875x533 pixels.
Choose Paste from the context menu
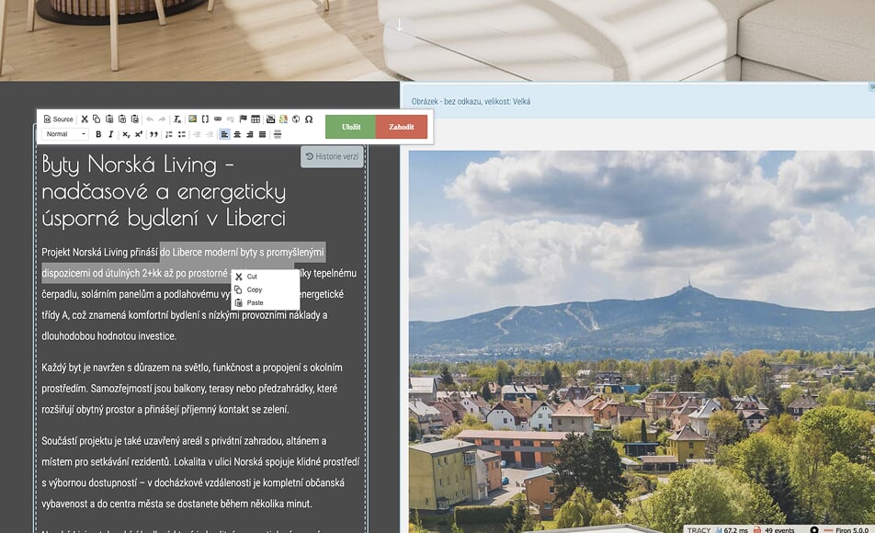point(255,302)
